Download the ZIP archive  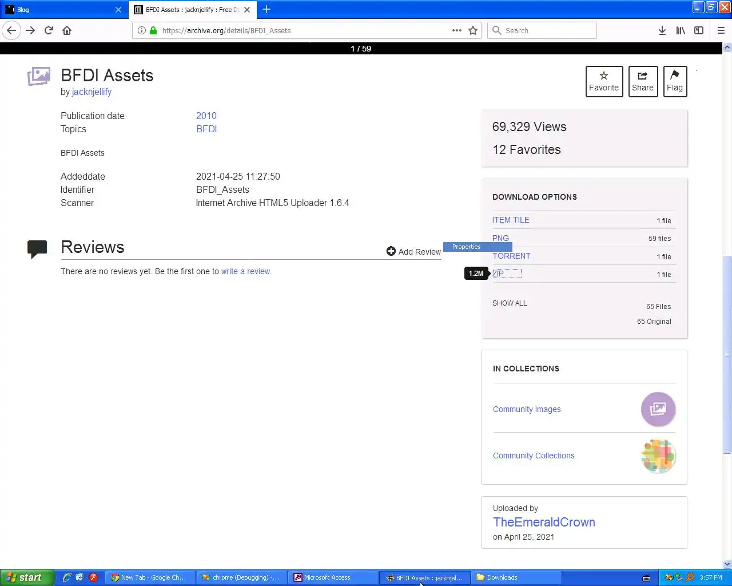point(498,274)
